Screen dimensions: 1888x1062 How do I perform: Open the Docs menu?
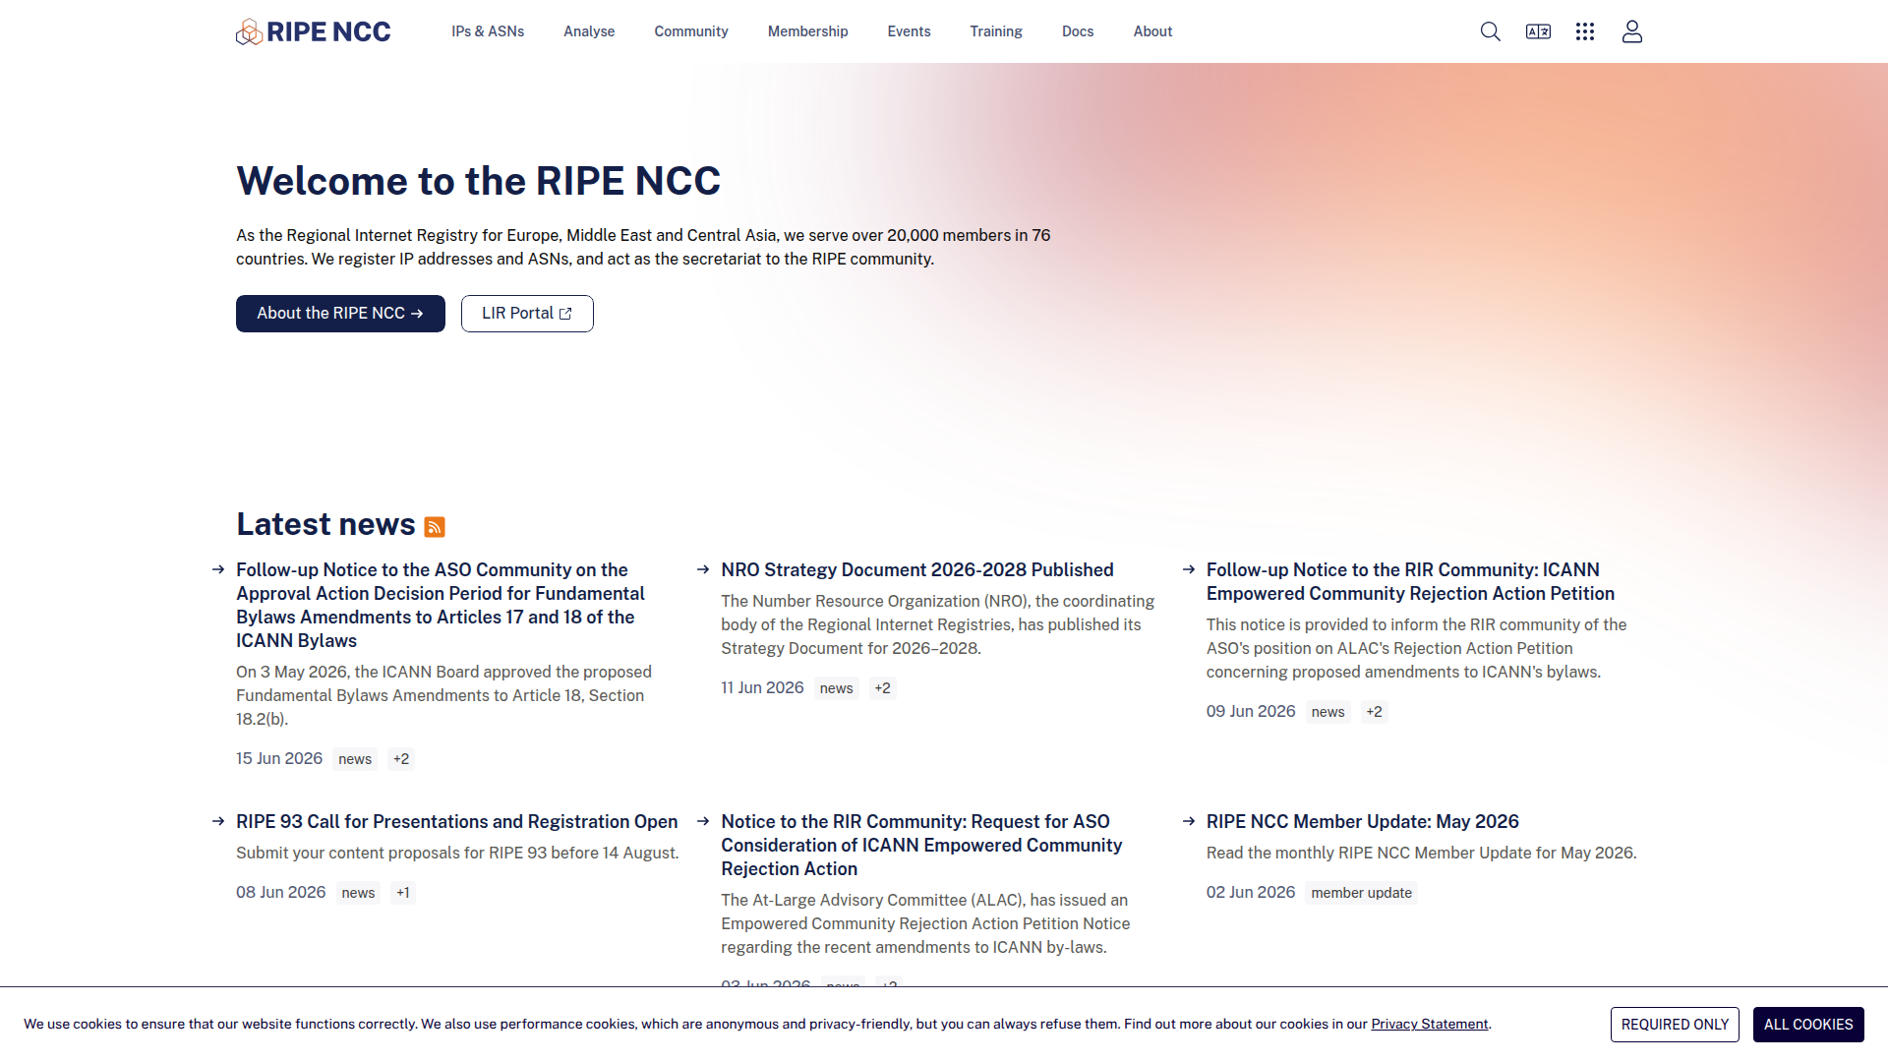coord(1078,31)
